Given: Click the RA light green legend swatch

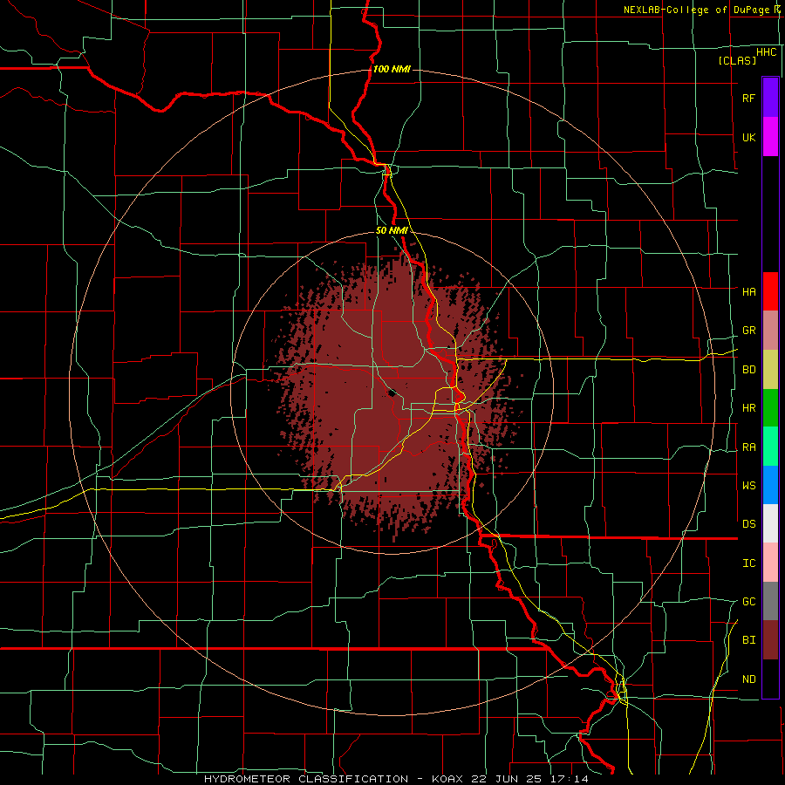Looking at the screenshot, I should point(770,447).
